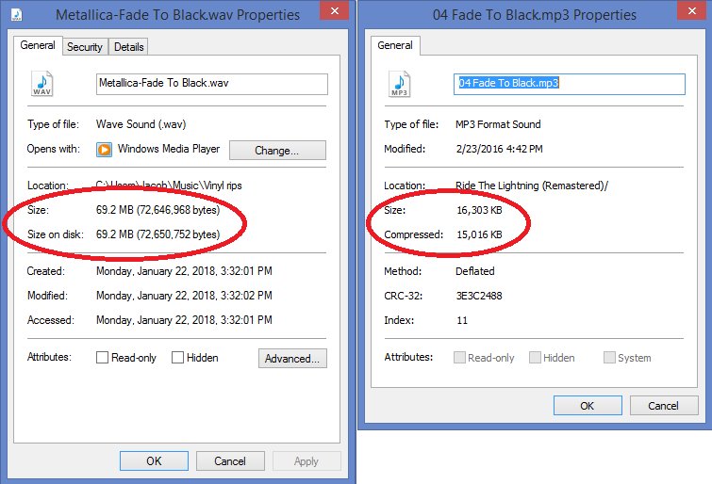Click filename field Metallica-Fade To Black.wav
712x484 pixels.
coord(211,84)
